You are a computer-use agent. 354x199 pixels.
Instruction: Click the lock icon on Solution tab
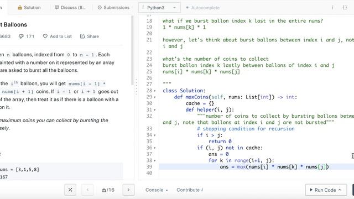(x=20, y=7)
